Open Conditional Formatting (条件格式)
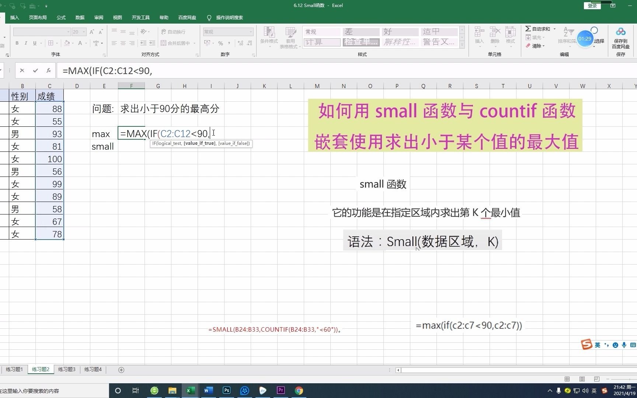Image resolution: width=637 pixels, height=398 pixels. 269,37
